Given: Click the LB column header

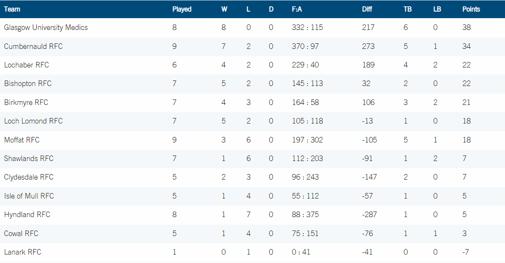Looking at the screenshot, I should (437, 9).
